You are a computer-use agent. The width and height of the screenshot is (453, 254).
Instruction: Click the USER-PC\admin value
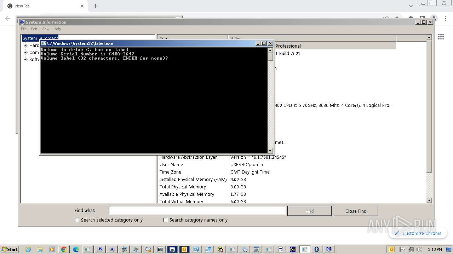[247, 164]
